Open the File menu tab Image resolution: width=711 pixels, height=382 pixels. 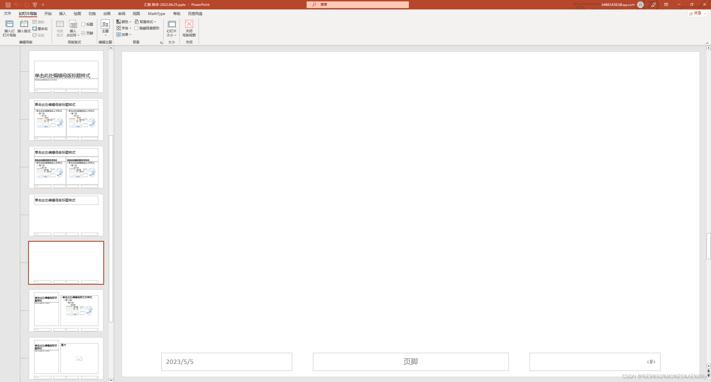pos(7,14)
